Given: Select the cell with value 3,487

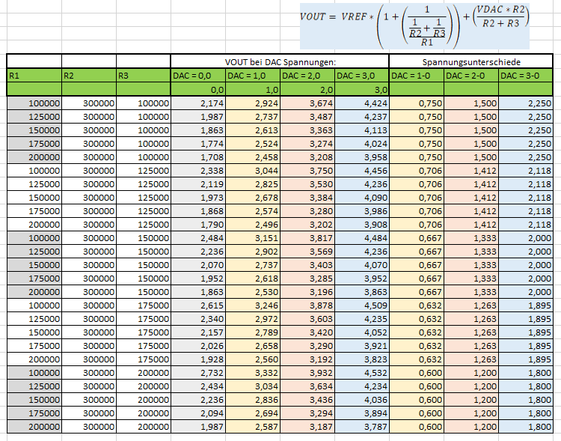Looking at the screenshot, I should [x=307, y=117].
